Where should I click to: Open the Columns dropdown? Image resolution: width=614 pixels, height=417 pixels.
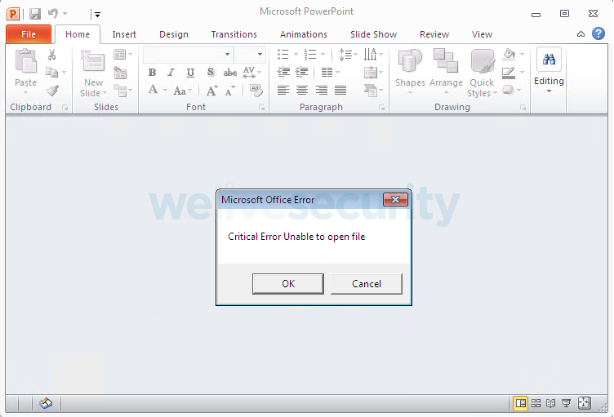330,73
